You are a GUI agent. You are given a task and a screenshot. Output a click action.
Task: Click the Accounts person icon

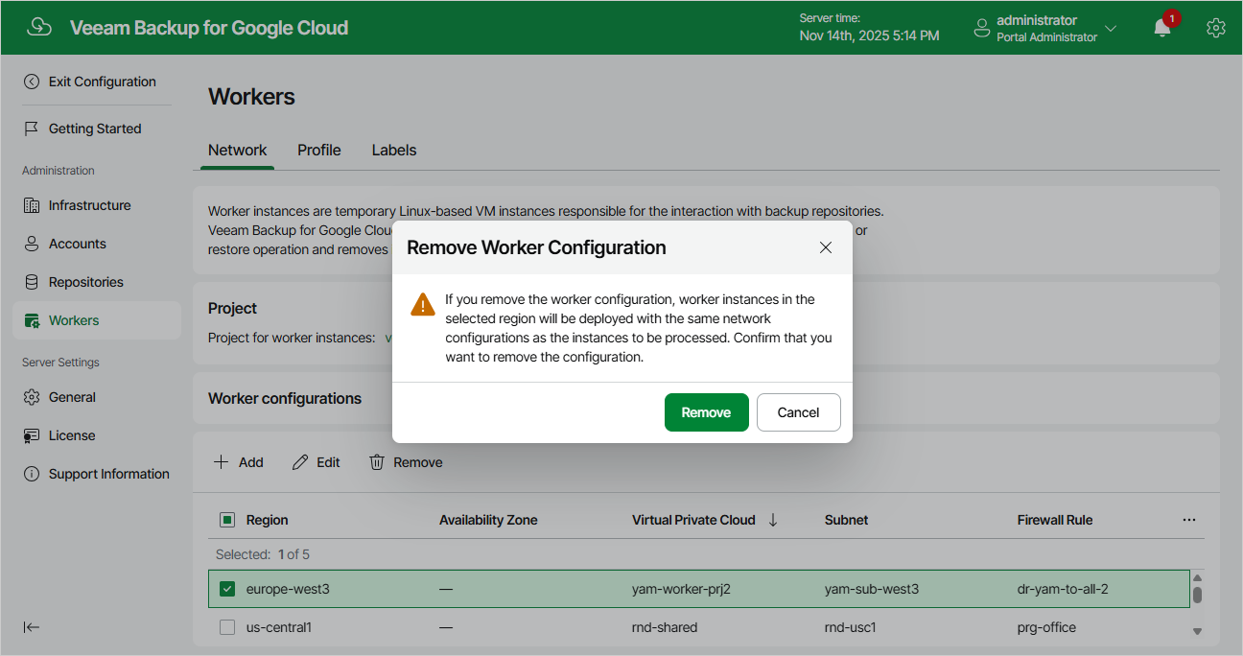click(32, 244)
